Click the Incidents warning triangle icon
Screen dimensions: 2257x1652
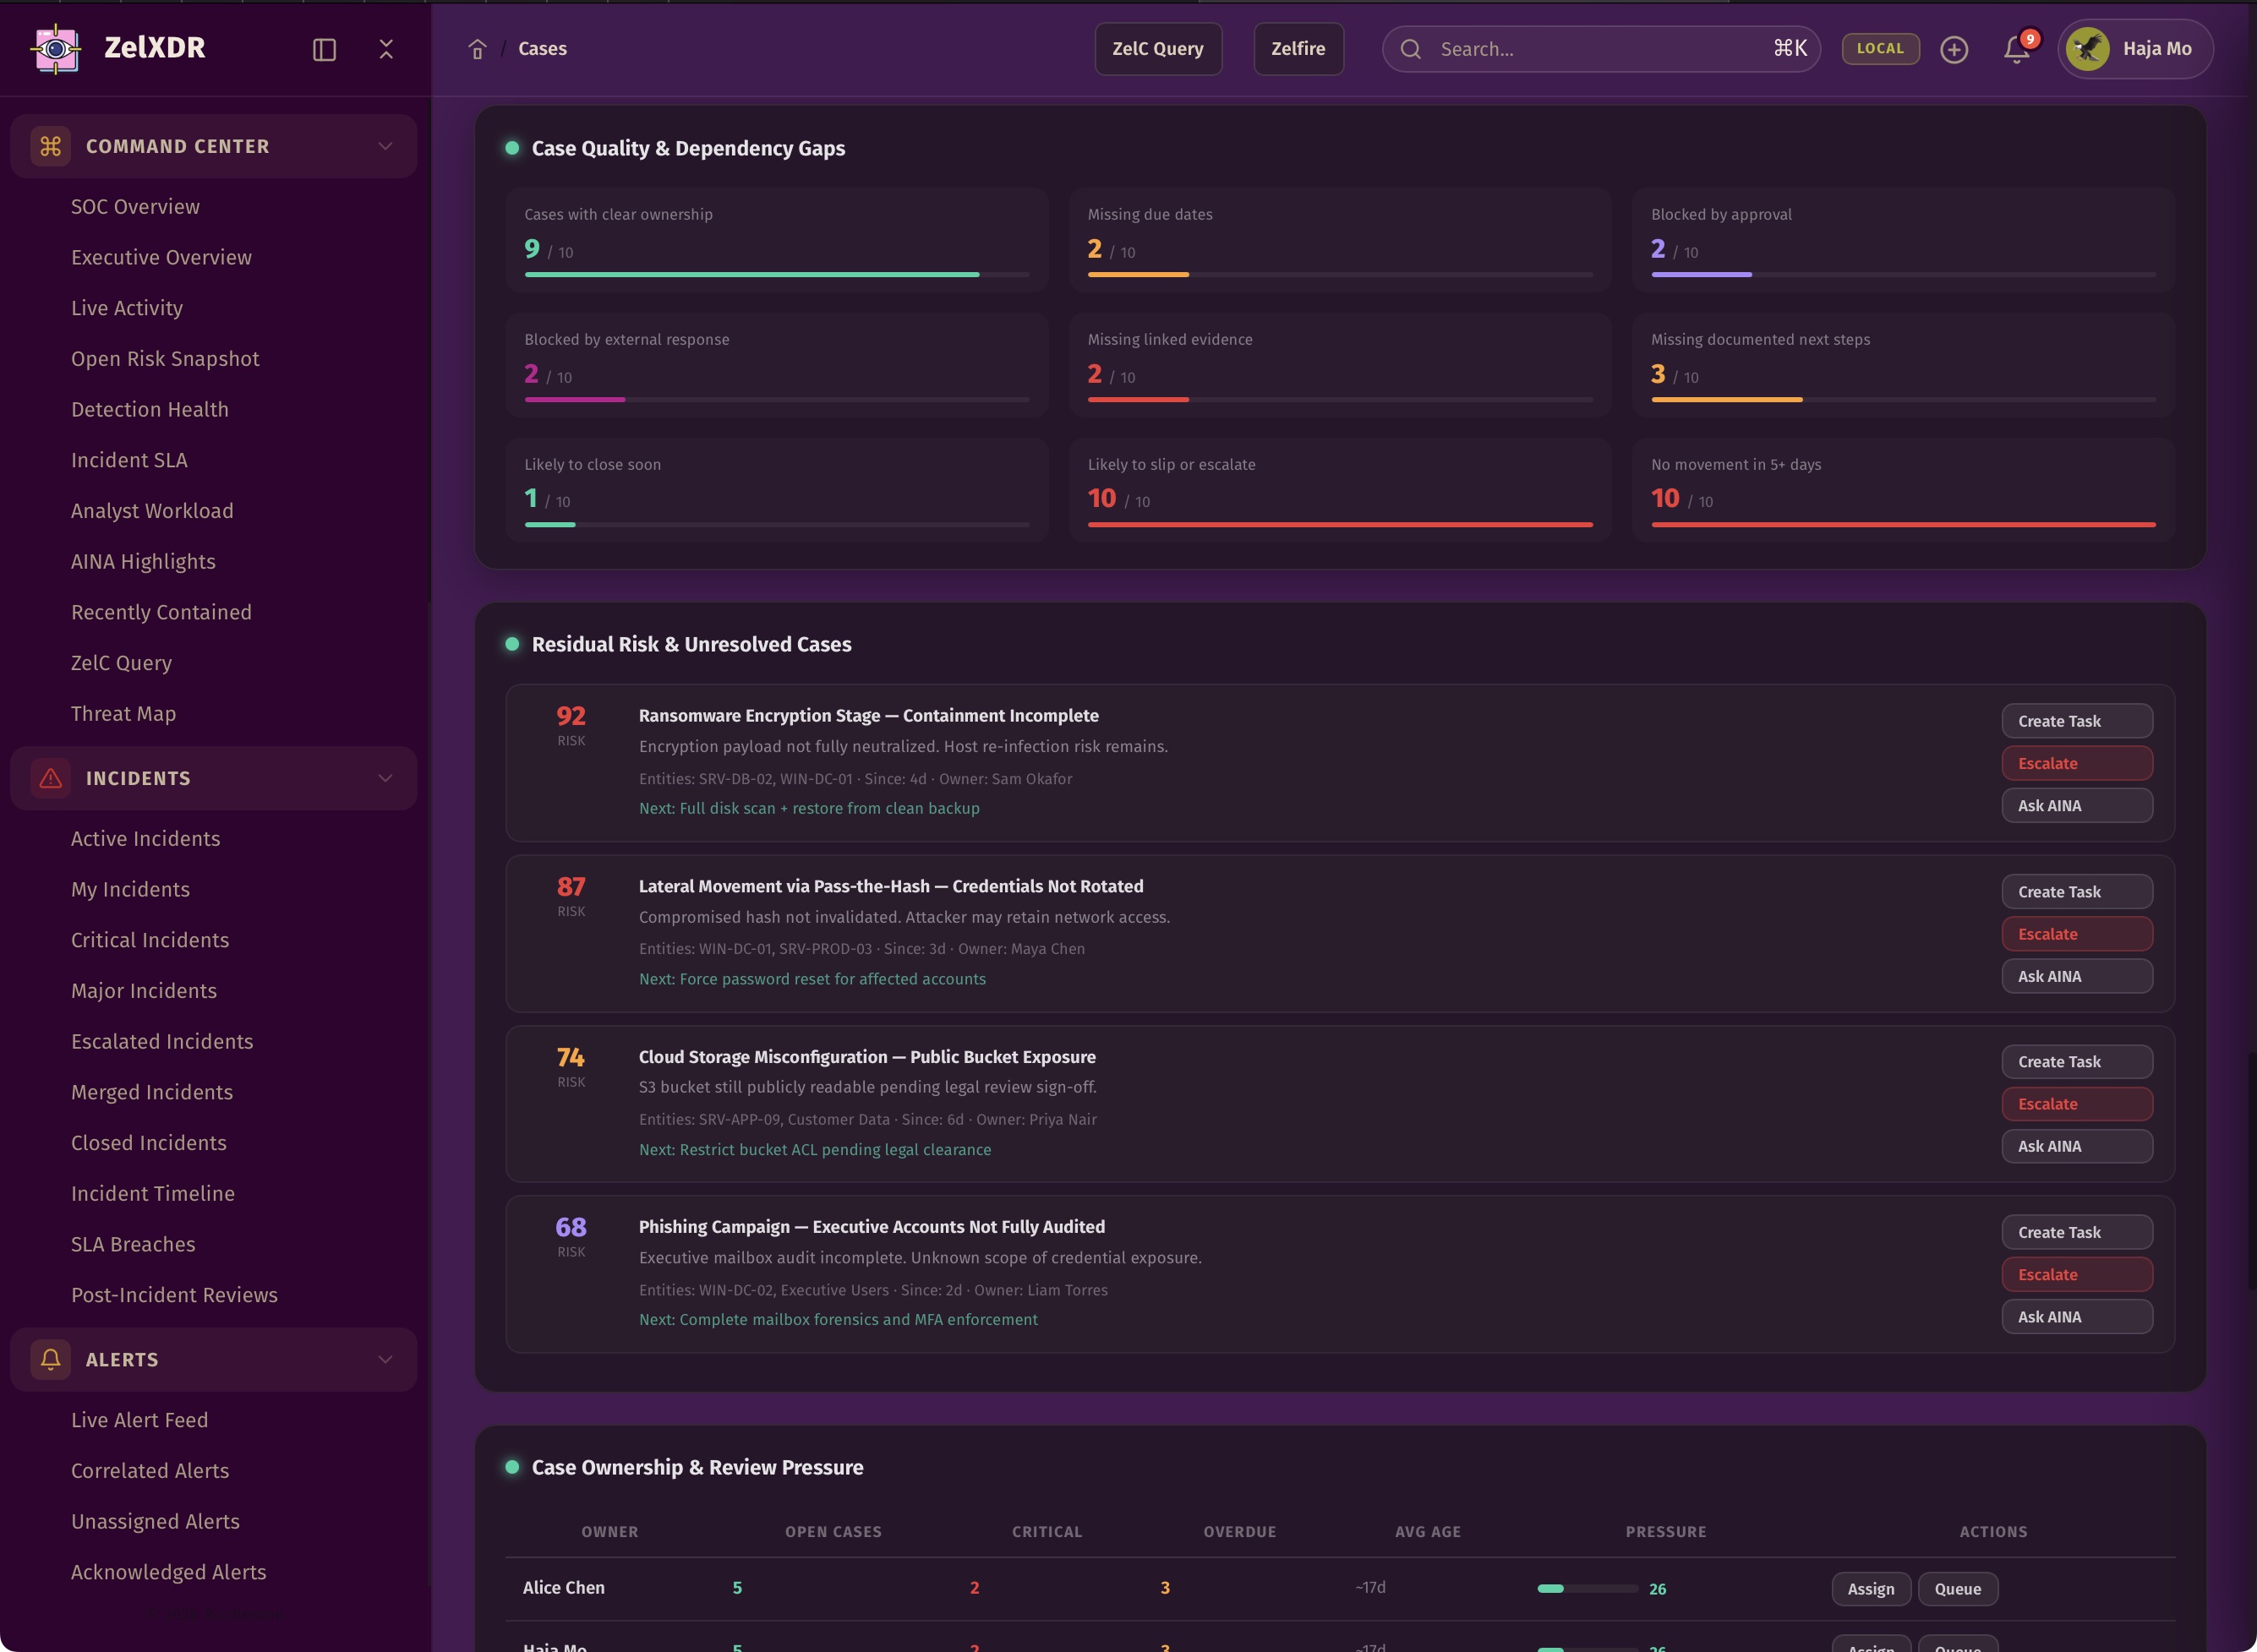51,778
